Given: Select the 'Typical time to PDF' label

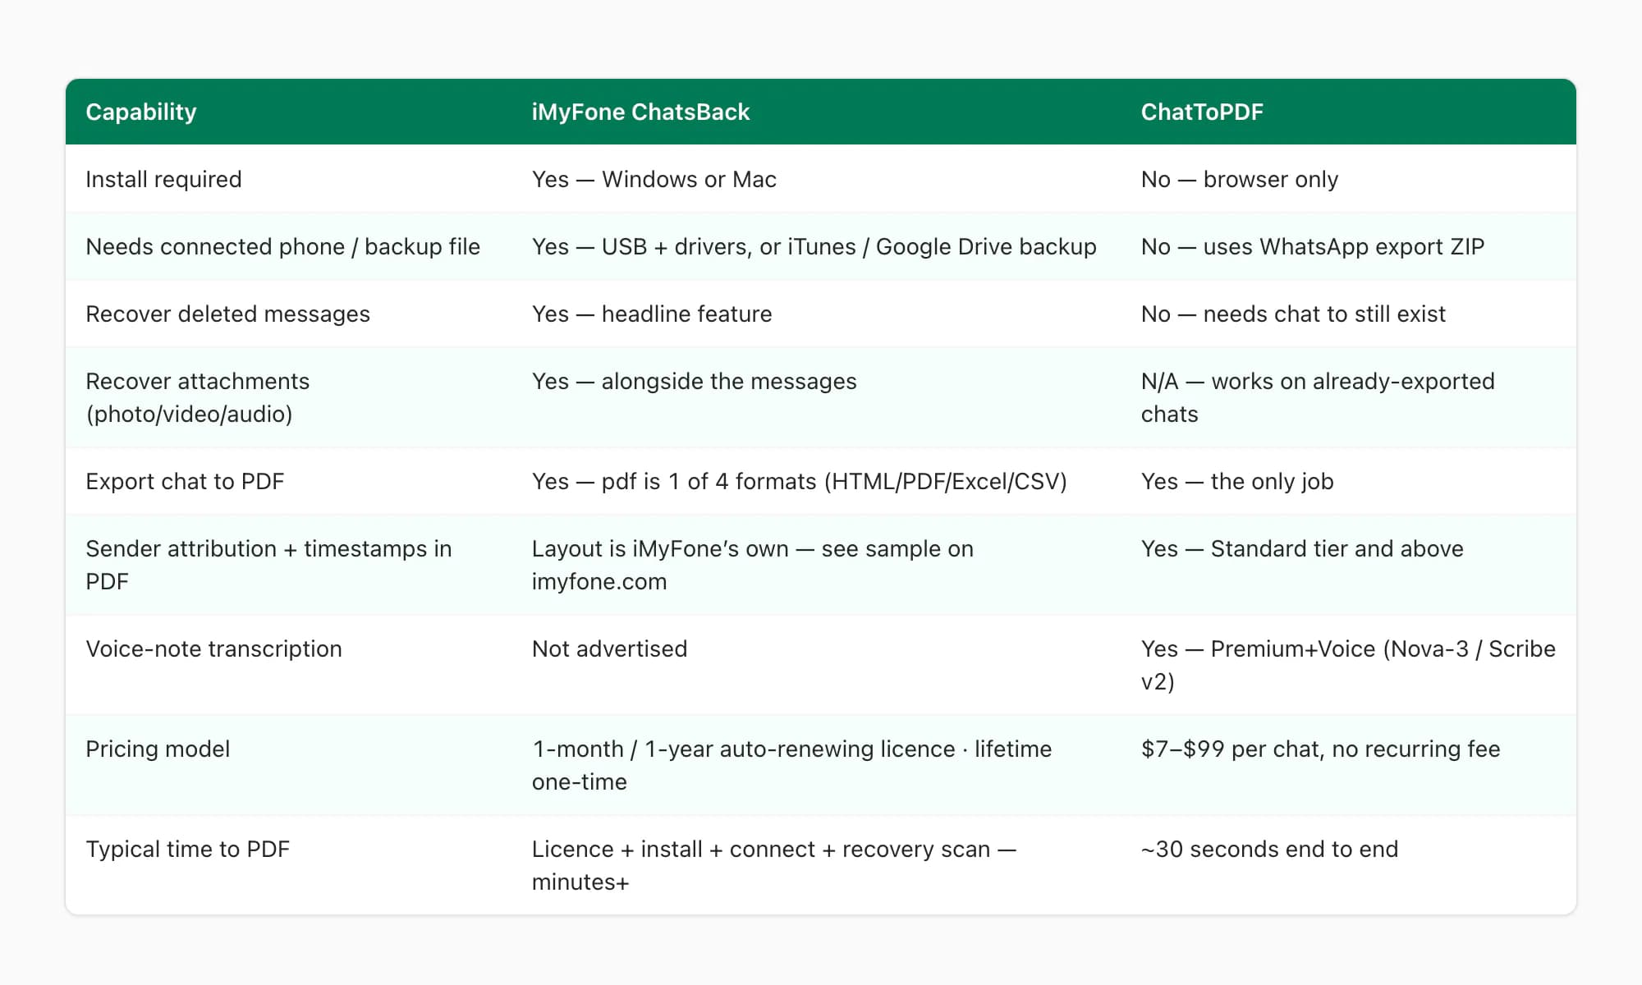Looking at the screenshot, I should click(187, 849).
